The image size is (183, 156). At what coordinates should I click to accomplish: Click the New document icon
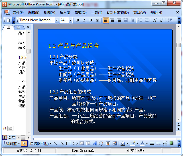(x=8, y=20)
